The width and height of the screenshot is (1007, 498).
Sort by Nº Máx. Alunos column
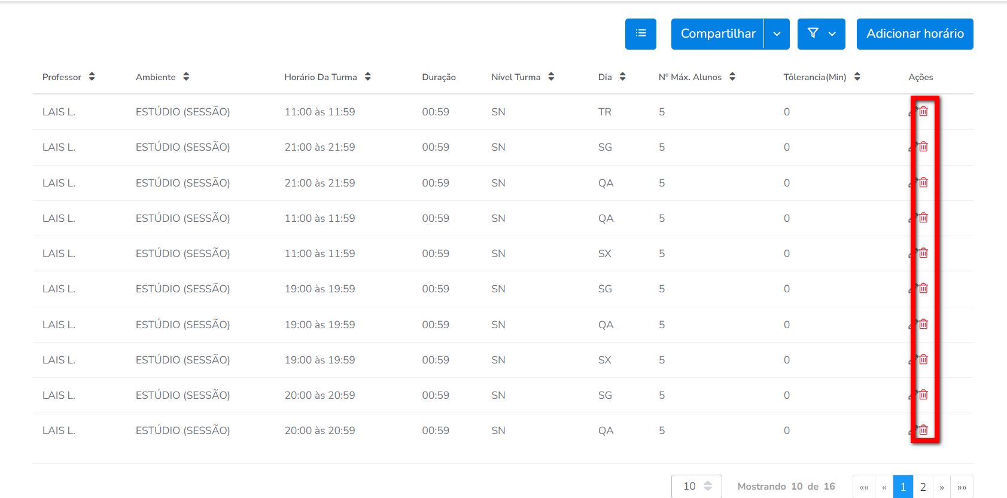[732, 77]
